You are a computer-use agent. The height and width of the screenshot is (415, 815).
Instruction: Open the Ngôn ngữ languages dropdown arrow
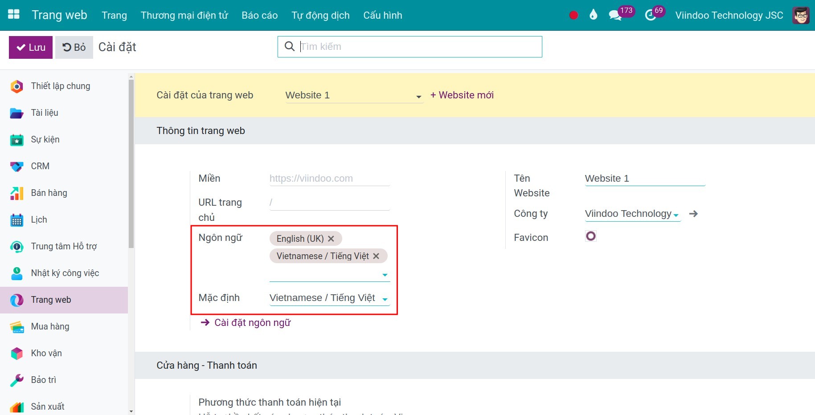click(x=385, y=275)
